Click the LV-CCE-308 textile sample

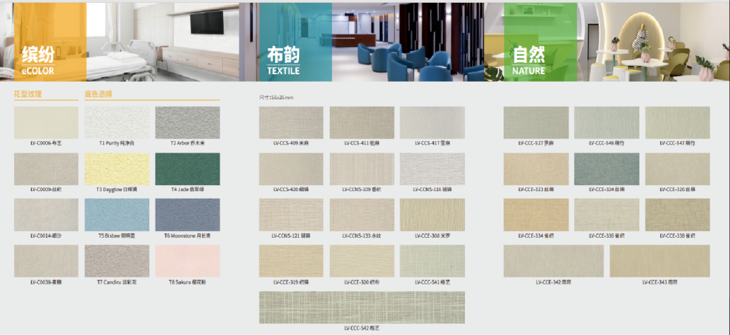[x=432, y=215]
